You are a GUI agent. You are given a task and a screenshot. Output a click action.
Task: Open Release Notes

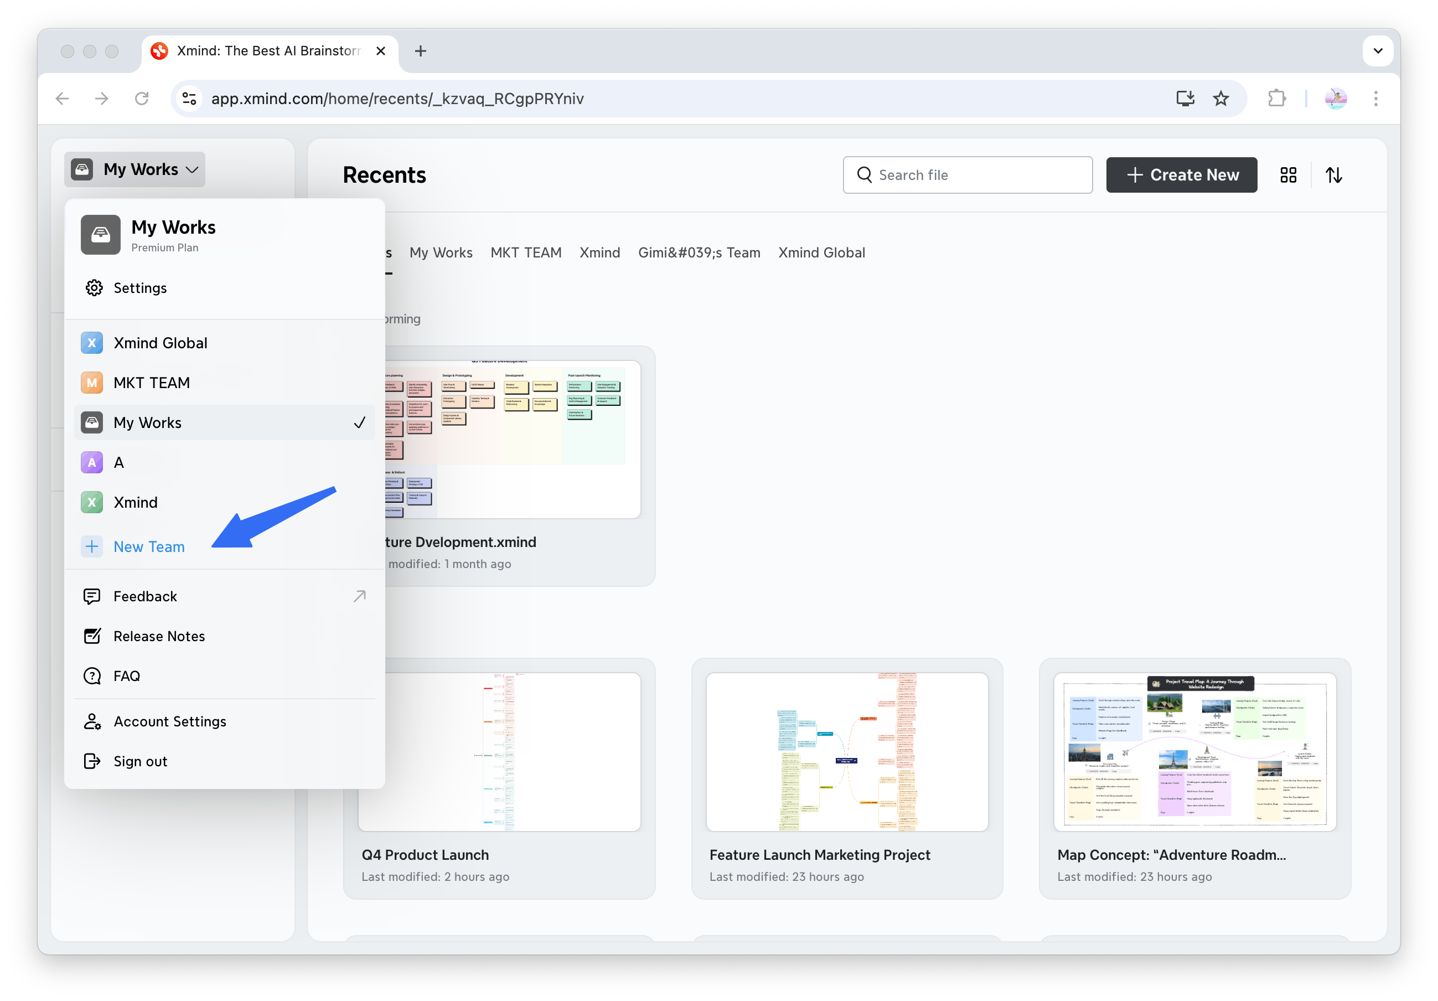[224, 637]
